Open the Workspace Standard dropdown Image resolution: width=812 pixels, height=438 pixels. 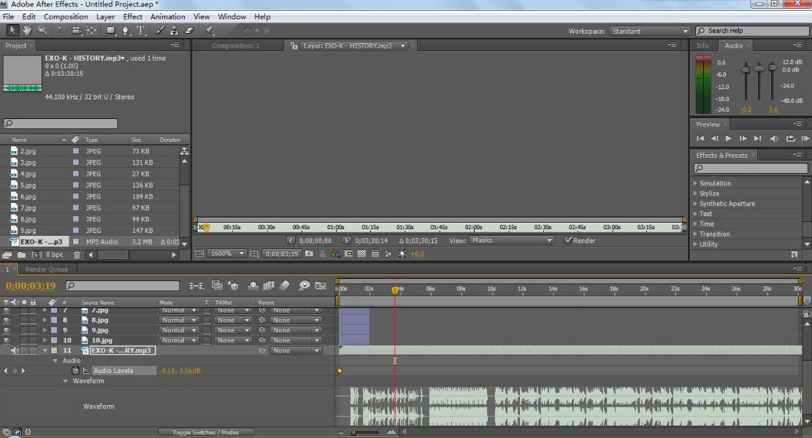tap(650, 31)
